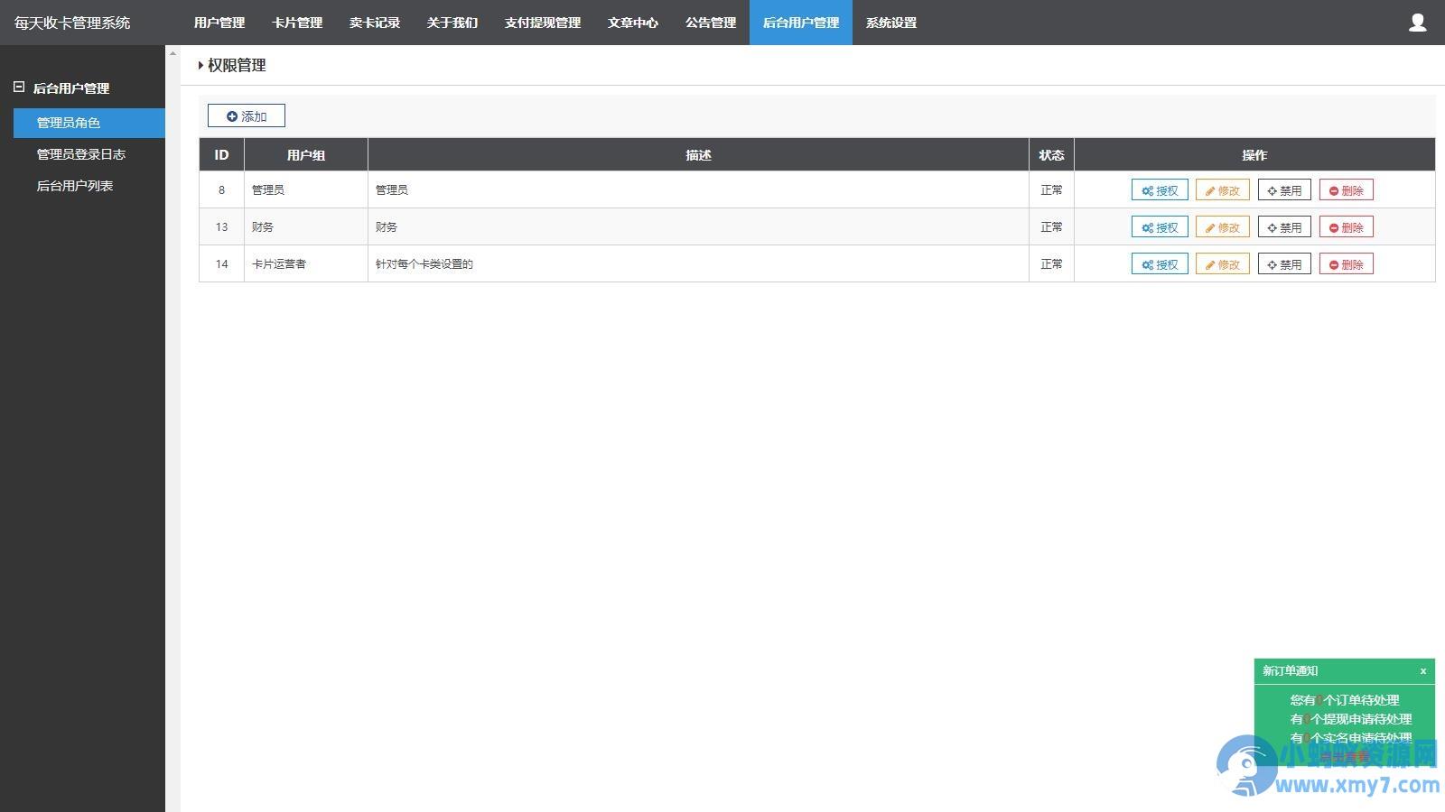Open 支付提现管理 in the top menu

pyautogui.click(x=543, y=23)
